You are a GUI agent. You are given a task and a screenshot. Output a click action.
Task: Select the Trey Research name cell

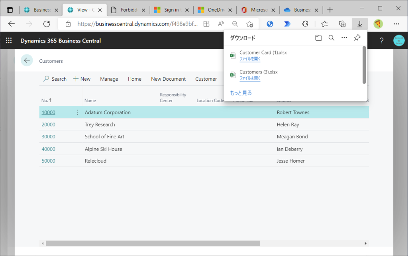click(100, 125)
